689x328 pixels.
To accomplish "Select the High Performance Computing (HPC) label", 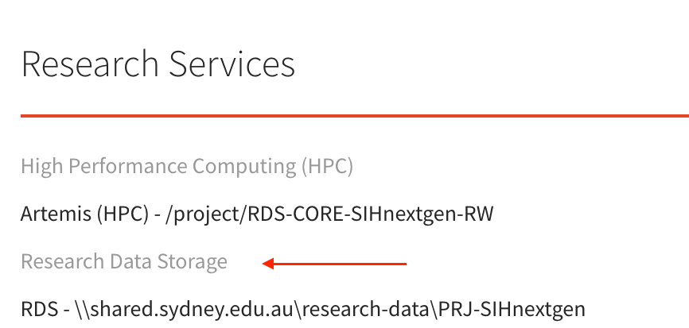I will pyautogui.click(x=187, y=166).
